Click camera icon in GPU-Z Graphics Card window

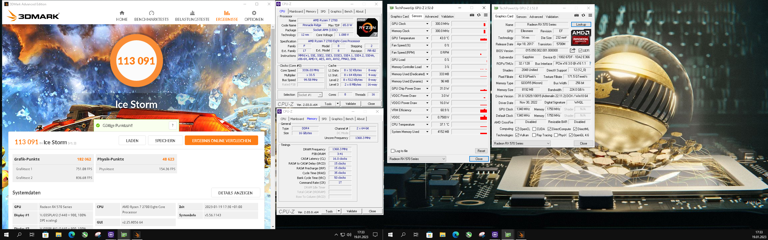[577, 15]
